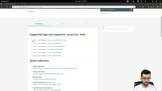Screen dimensions: 162x91
Task: Click the browser forward arrow
Action: (x=5, y=7)
